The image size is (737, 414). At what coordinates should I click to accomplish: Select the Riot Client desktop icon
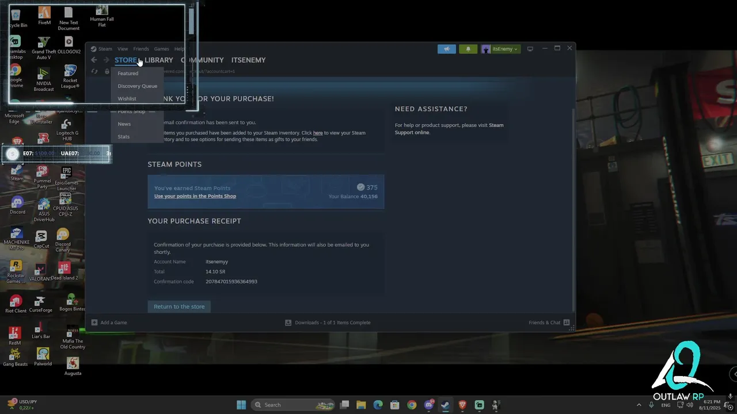click(16, 304)
